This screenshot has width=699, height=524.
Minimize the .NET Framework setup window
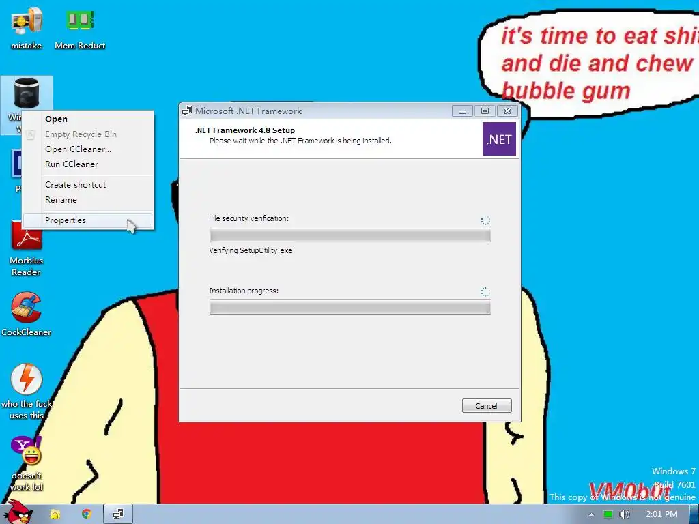click(x=462, y=111)
